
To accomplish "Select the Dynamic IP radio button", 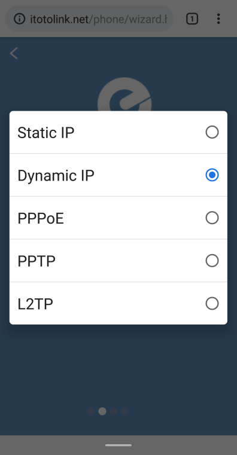I will tap(212, 175).
